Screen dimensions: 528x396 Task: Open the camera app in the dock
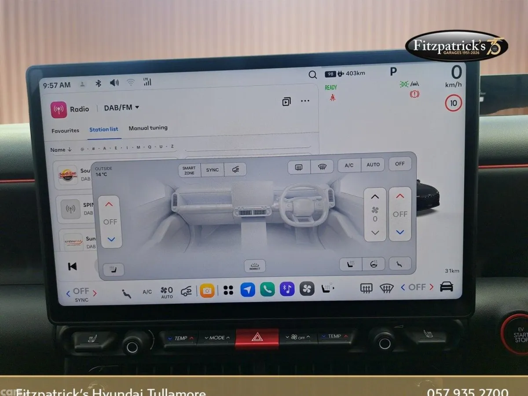207,290
